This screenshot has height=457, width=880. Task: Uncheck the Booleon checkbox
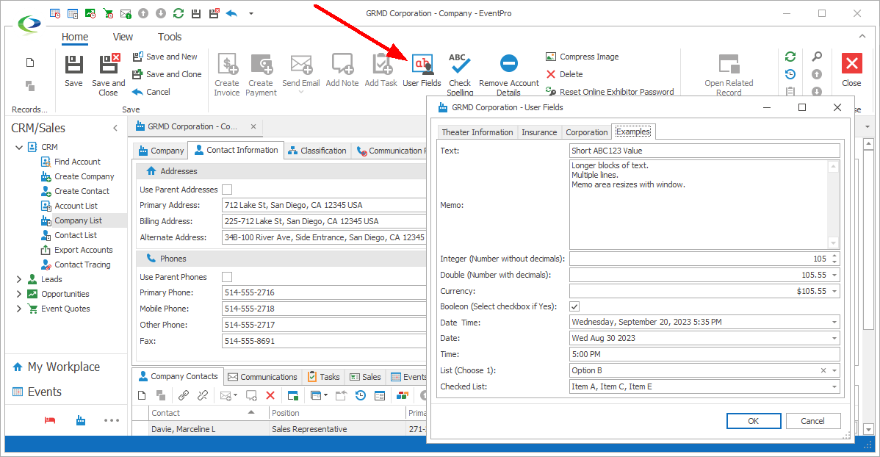click(x=574, y=306)
